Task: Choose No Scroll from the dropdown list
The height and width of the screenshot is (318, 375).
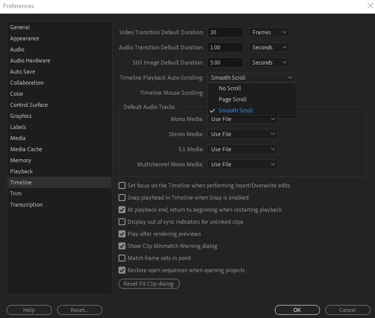Action: point(251,88)
